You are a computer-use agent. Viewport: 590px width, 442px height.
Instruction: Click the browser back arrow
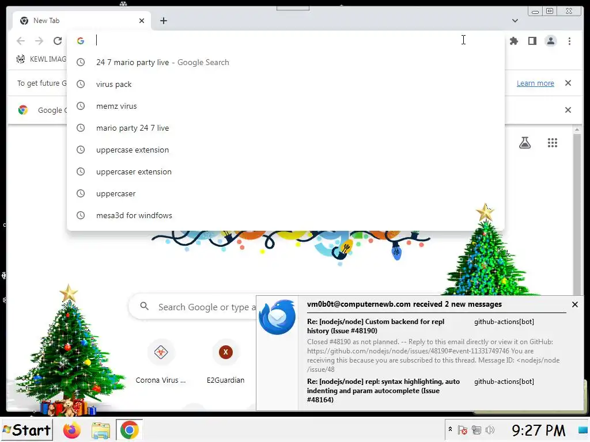21,41
